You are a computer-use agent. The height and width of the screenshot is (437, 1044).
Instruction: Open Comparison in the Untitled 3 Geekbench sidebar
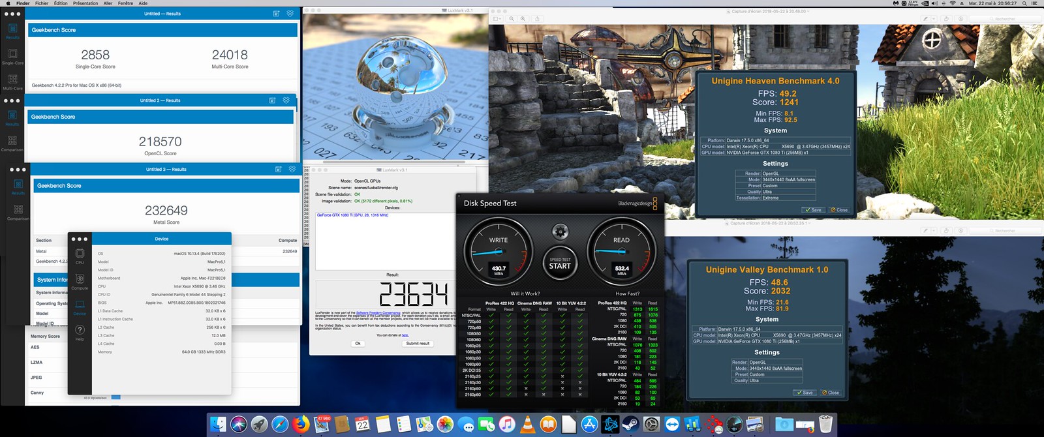(x=18, y=212)
